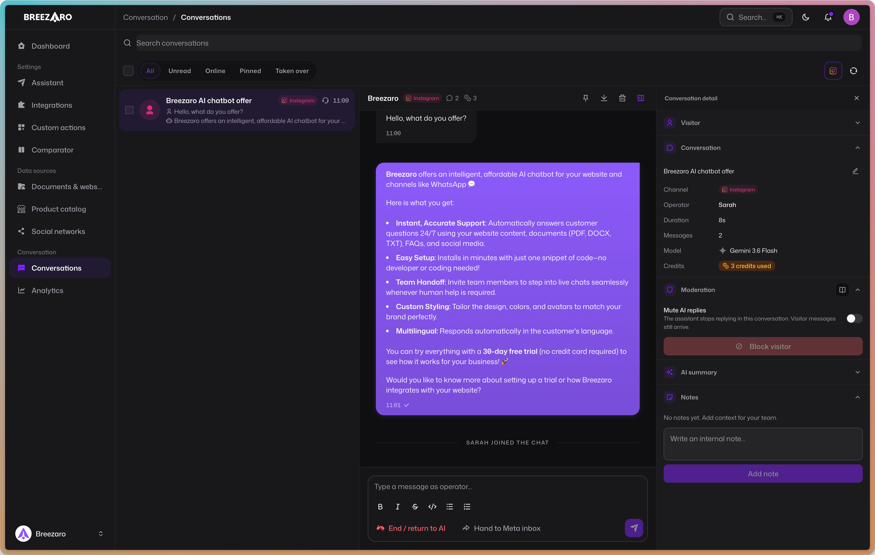
Task: Click the Breezaro logo
Action: [48, 17]
